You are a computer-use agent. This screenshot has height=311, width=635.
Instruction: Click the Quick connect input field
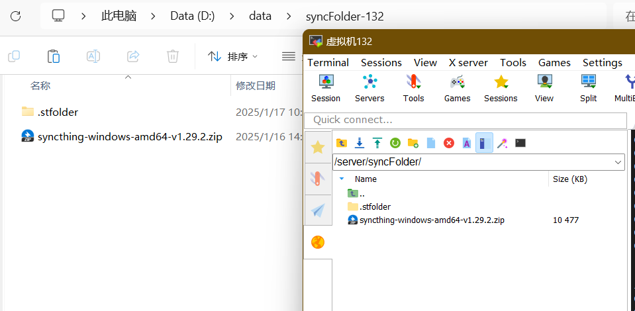pos(465,120)
